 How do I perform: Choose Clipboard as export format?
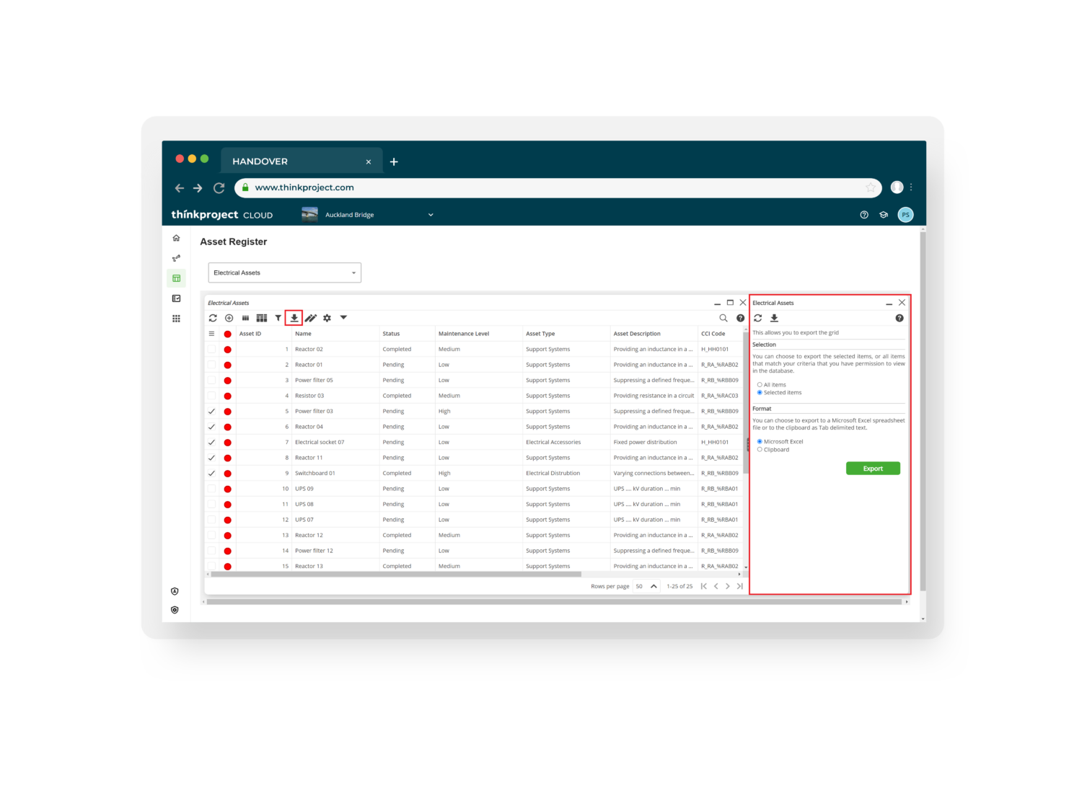click(760, 450)
